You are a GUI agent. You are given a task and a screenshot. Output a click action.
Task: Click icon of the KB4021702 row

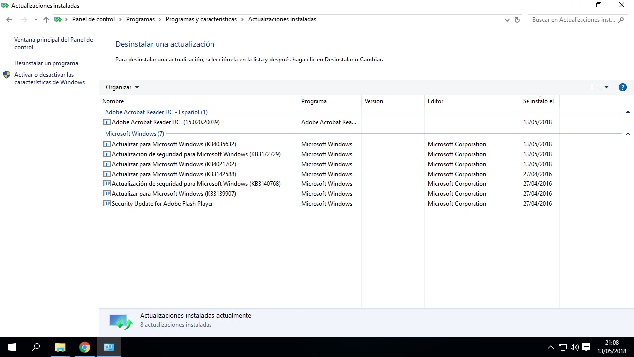coord(106,164)
